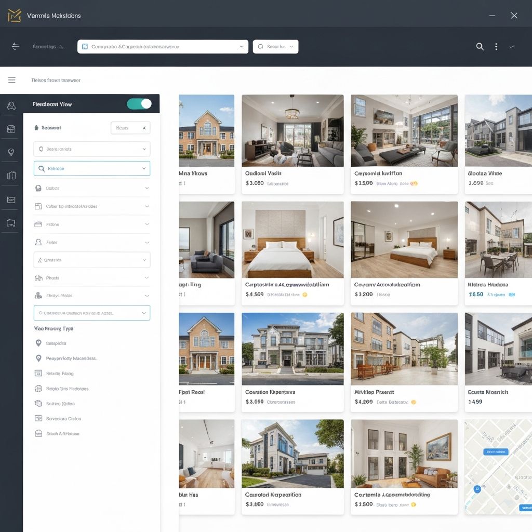Screen dimensions: 532x532
Task: Toggle the teal switch in the panel header
Action: point(139,103)
